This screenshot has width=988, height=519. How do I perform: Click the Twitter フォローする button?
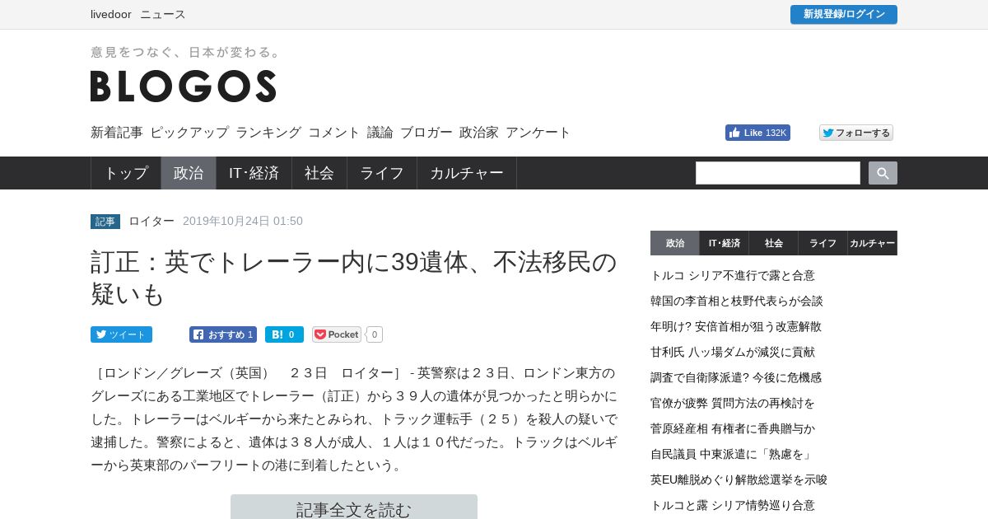pos(856,133)
